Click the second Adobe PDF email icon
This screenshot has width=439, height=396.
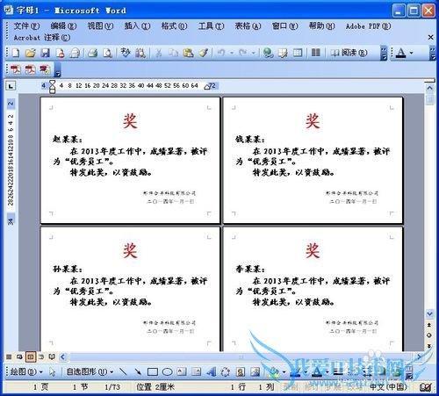coord(30,69)
